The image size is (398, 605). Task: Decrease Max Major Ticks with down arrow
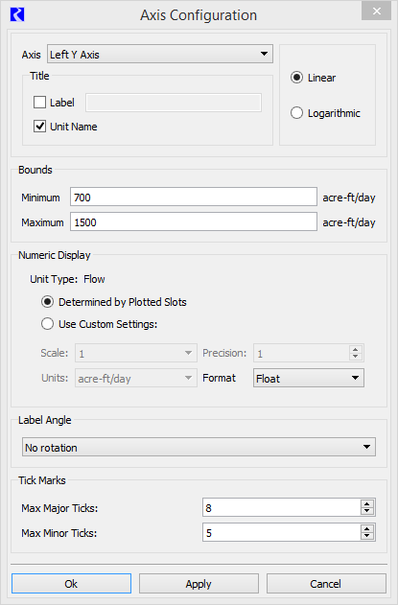(367, 511)
